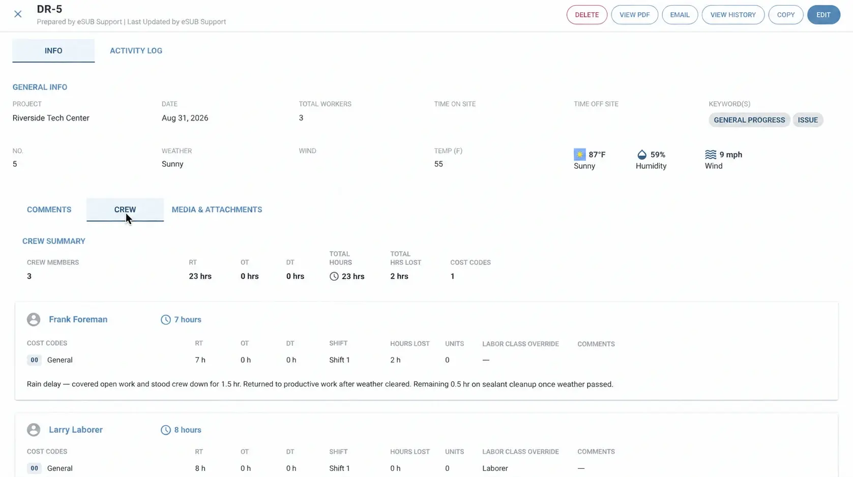Edit the DR-5 daily report
The width and height of the screenshot is (853, 477).
(823, 15)
